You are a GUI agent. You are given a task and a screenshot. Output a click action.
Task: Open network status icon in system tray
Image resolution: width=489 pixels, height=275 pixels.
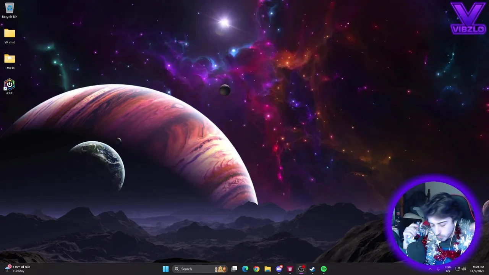tap(457, 269)
